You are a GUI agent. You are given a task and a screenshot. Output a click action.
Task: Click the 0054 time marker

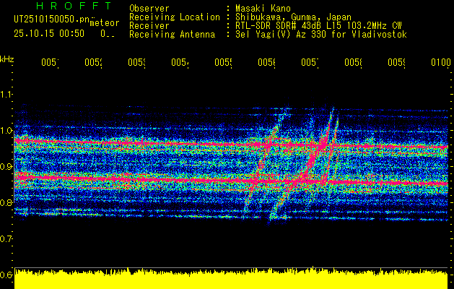[x=180, y=62]
